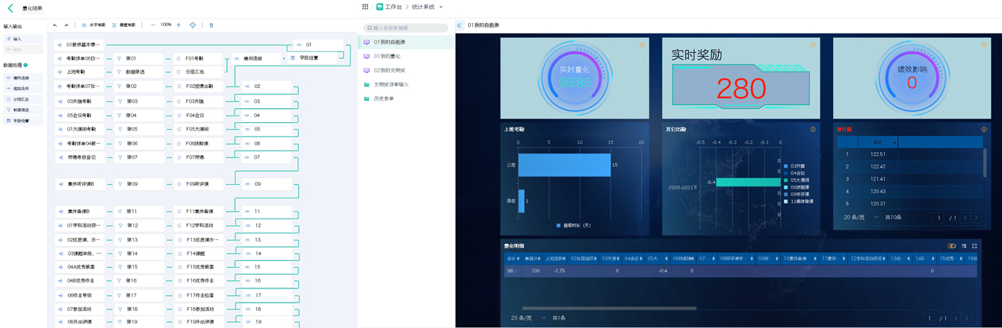Open the 02我的文明奖 menu item
The height and width of the screenshot is (328, 1002).
[406, 70]
